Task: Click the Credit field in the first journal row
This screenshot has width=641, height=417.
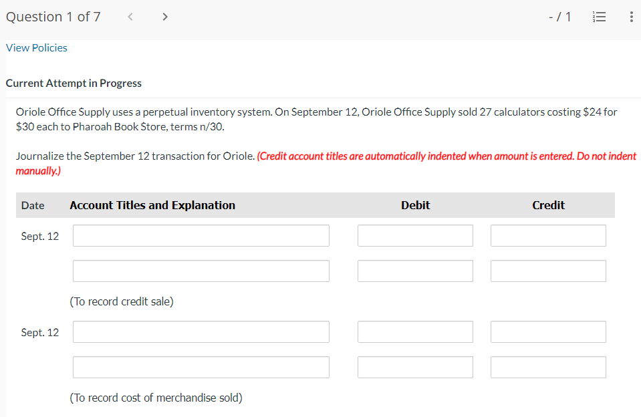Action: (548, 235)
